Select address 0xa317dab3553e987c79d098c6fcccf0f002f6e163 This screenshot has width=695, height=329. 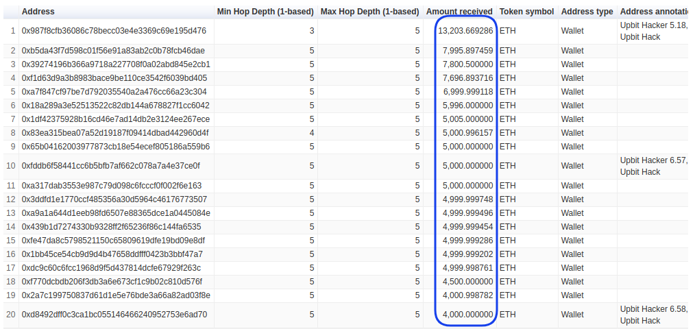tap(112, 185)
